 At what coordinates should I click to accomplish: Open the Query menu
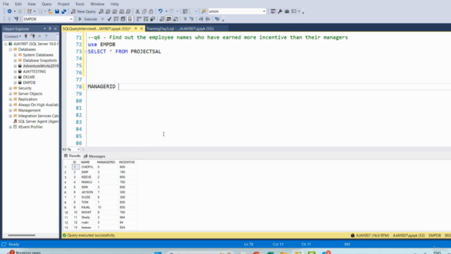(x=47, y=4)
